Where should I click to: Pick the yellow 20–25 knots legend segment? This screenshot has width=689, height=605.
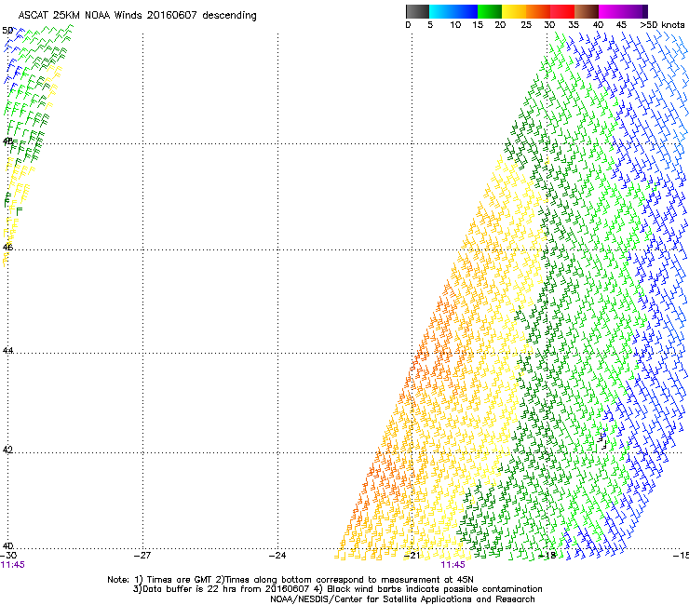(x=514, y=11)
